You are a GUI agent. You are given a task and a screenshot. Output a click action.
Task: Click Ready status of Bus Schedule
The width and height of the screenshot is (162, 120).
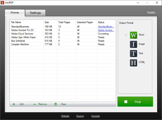pos(101,41)
